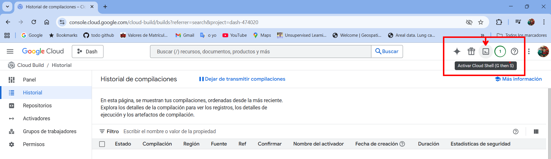Open the Maps bookmark
The height and width of the screenshot is (159, 551).
[262, 35]
